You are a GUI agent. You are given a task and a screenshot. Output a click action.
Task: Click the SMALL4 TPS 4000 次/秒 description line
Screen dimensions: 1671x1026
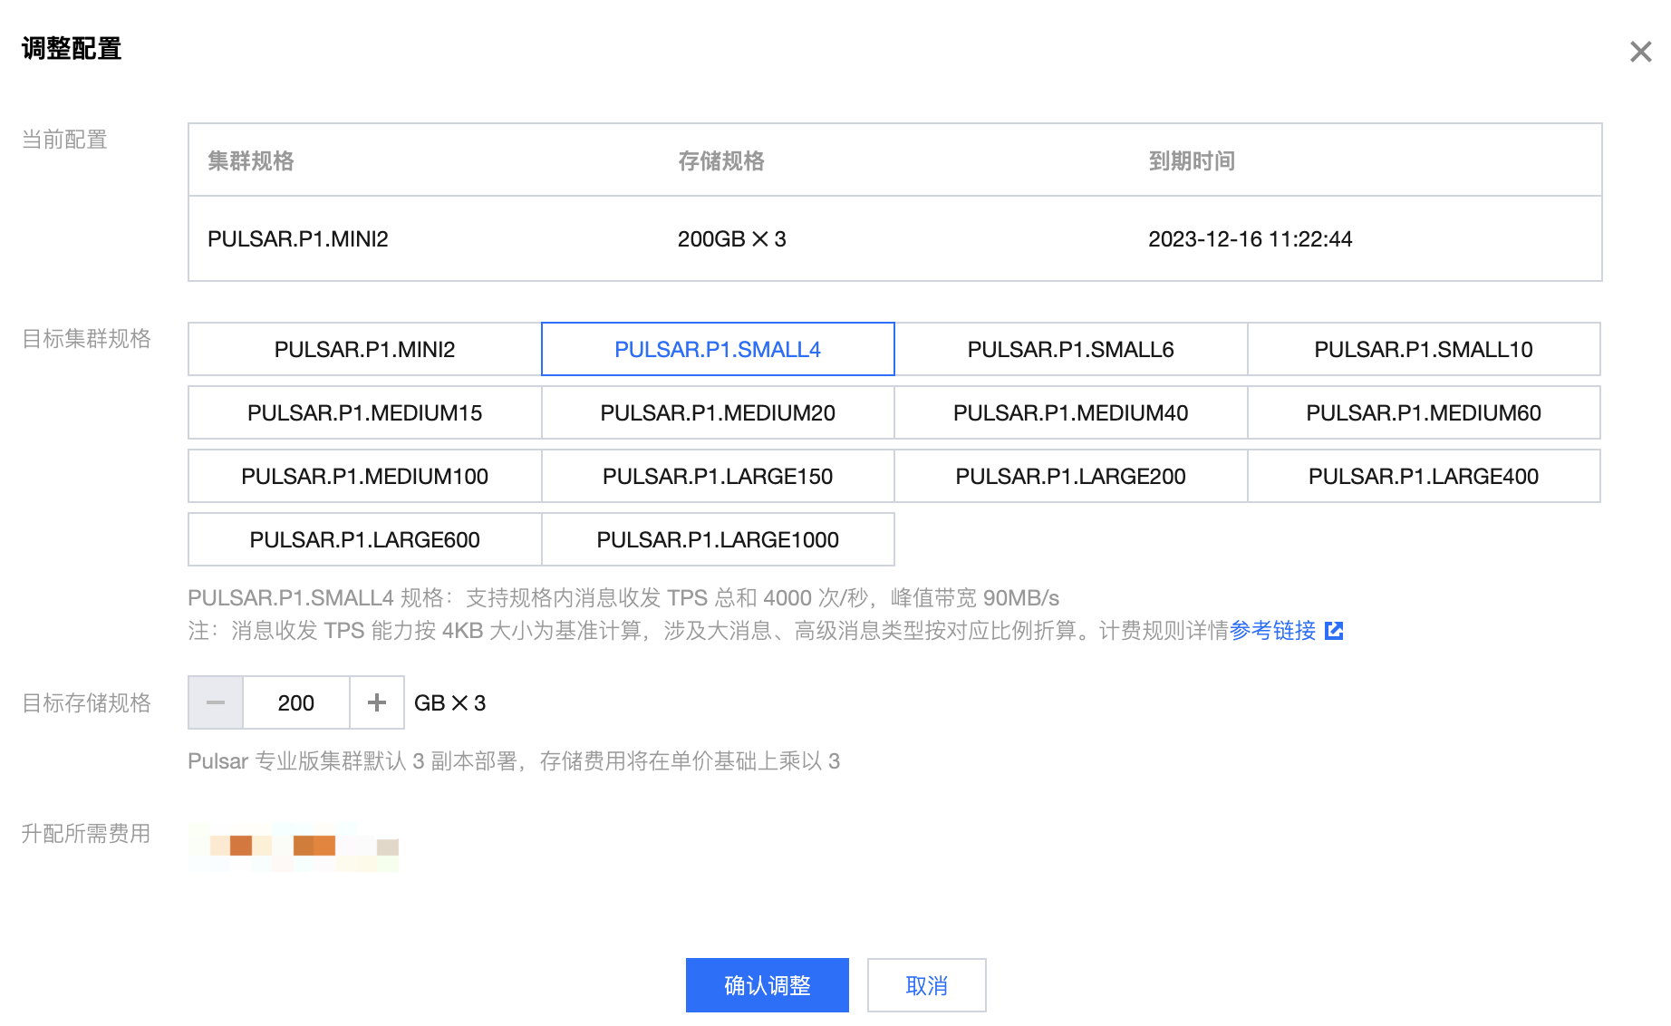coord(623,598)
